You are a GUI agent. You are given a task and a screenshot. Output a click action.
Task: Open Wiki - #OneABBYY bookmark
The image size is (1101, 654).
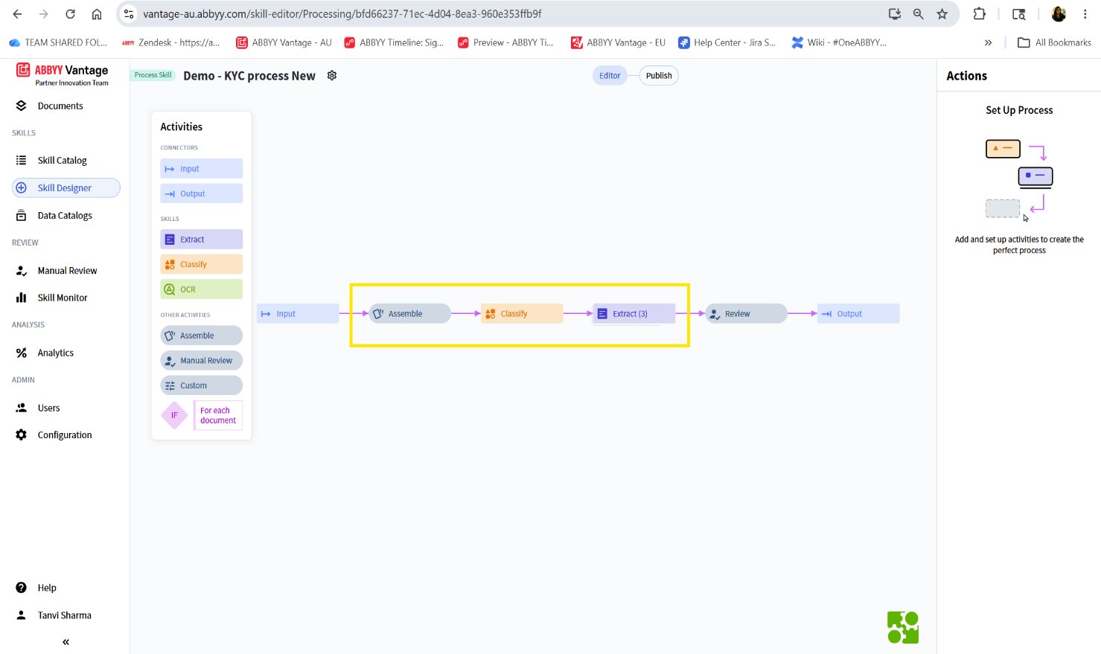(839, 42)
